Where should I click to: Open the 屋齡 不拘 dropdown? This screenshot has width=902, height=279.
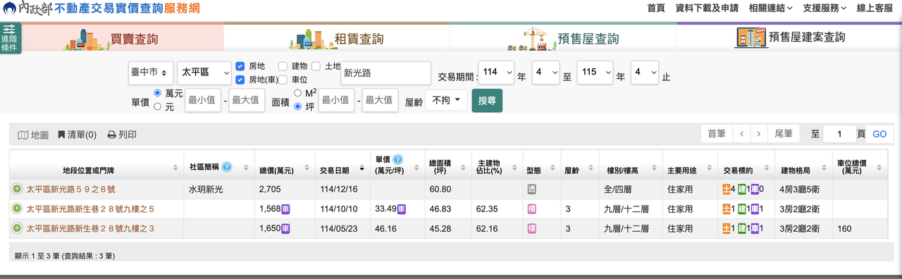pyautogui.click(x=446, y=101)
